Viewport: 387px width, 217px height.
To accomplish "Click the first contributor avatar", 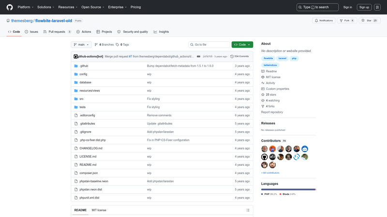I will (264, 149).
